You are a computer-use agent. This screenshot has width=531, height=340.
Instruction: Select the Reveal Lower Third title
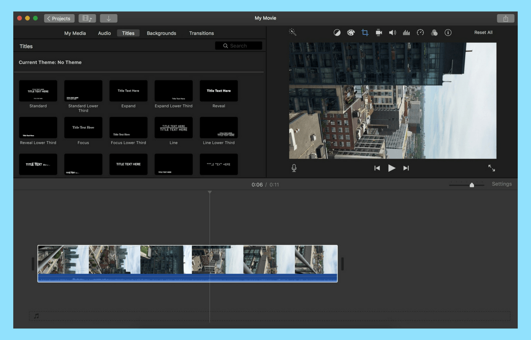pyautogui.click(x=38, y=128)
